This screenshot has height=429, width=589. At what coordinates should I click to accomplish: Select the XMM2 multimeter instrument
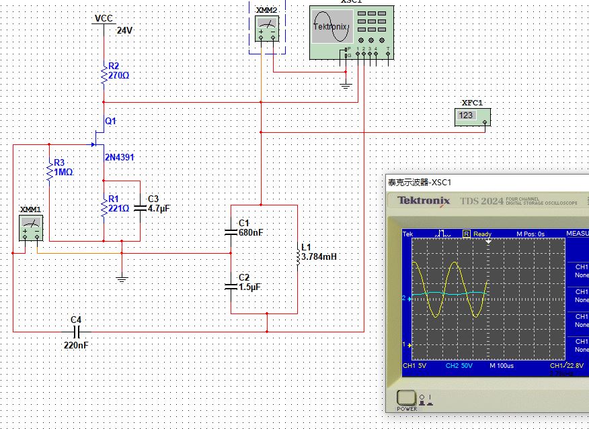tap(267, 28)
